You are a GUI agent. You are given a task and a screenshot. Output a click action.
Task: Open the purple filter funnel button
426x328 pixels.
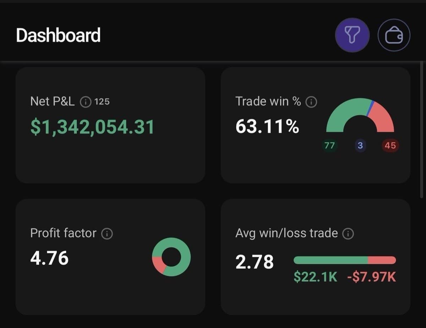pyautogui.click(x=353, y=35)
